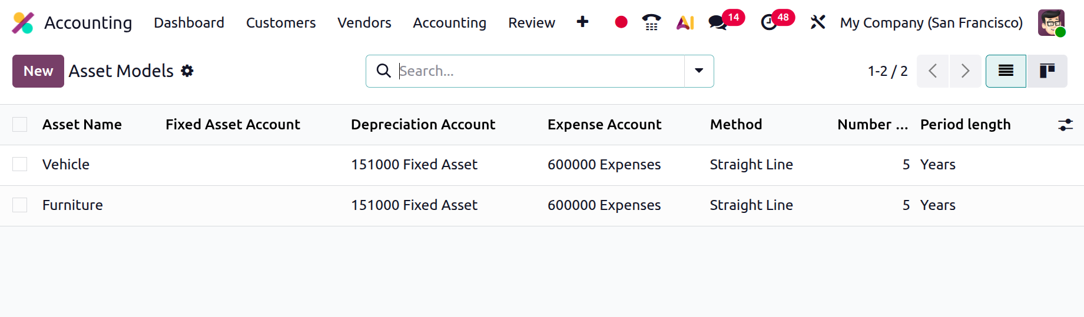Open the activities clock icon
Image resolution: width=1084 pixels, height=317 pixels.
(x=769, y=23)
